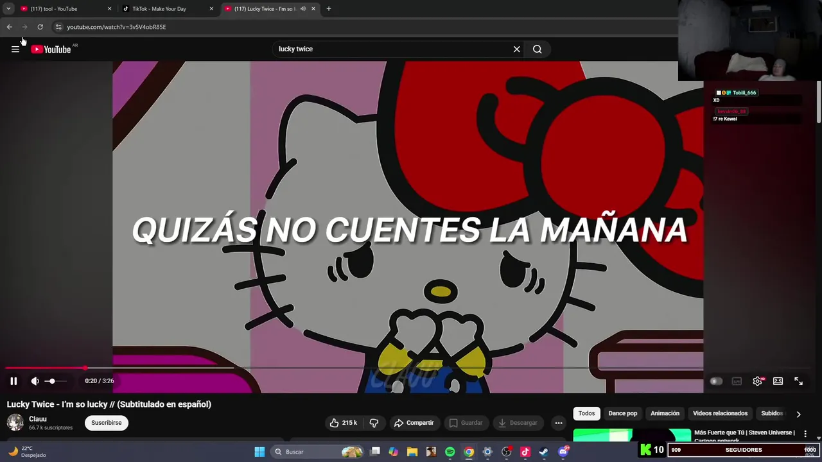
Task: View site info icon in address bar
Action: 58,27
